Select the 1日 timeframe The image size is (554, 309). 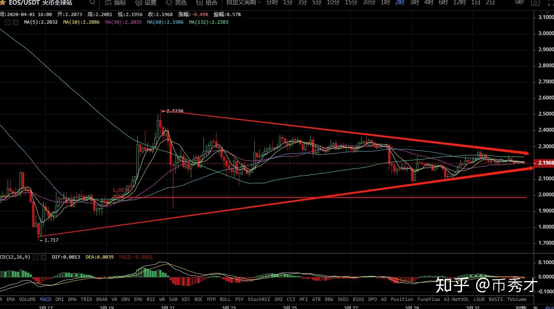coord(476,2)
